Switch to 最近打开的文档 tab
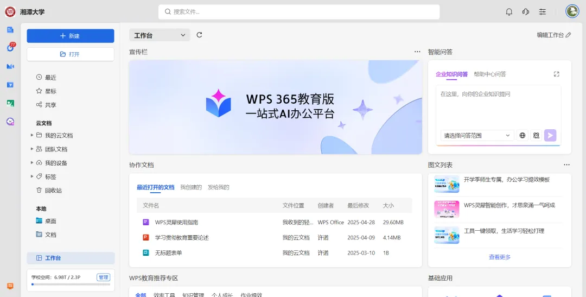Viewport: 586px width, 297px height. pyautogui.click(x=156, y=187)
